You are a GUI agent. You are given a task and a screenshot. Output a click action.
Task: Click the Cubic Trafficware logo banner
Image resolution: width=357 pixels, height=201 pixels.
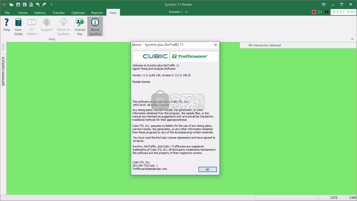coord(175,56)
